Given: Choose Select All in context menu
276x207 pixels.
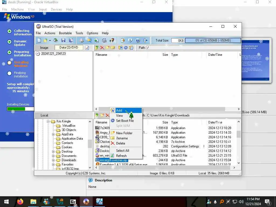Looking at the screenshot, I should click(126, 151).
